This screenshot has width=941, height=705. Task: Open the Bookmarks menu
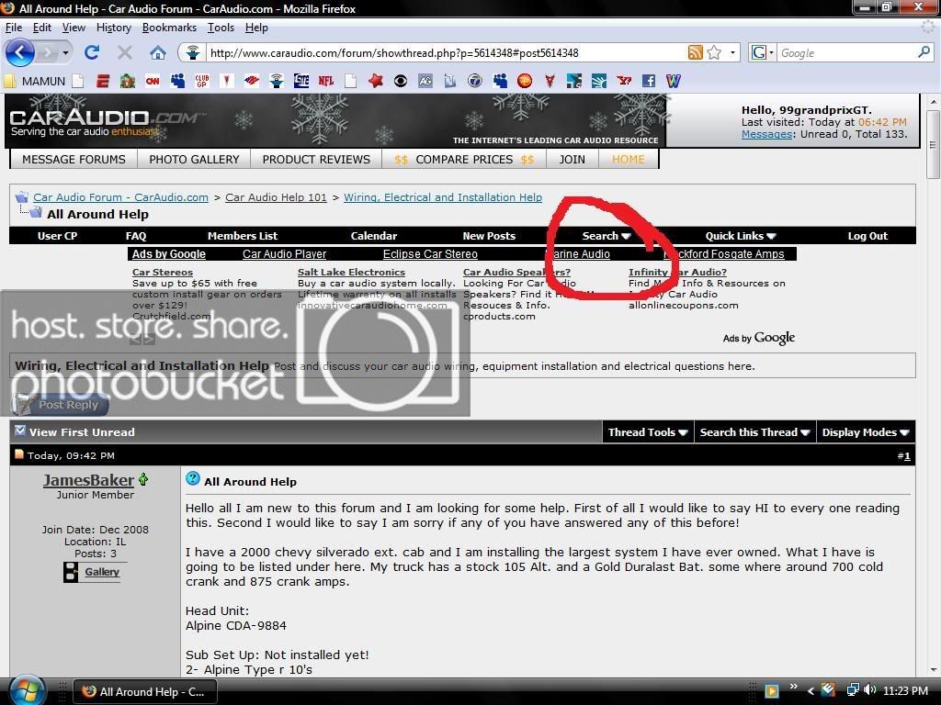pyautogui.click(x=169, y=28)
